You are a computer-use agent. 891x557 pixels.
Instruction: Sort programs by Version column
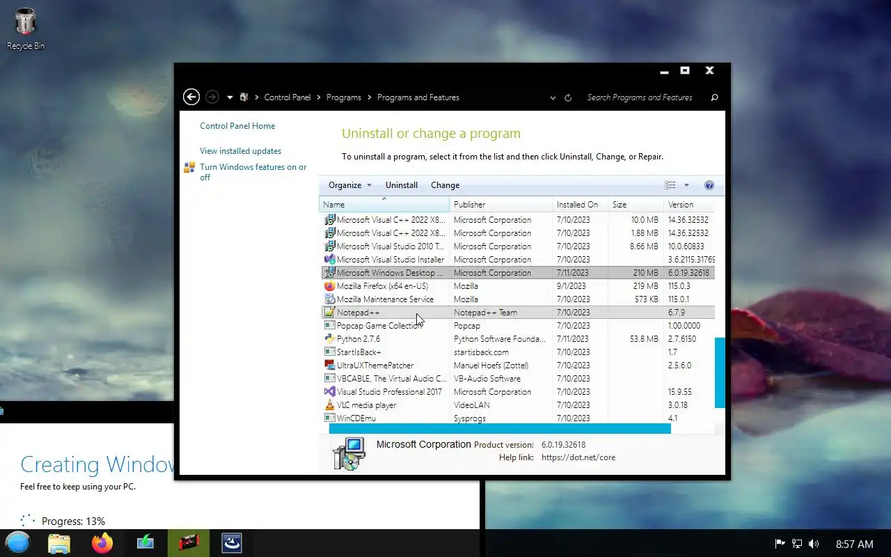tap(689, 205)
